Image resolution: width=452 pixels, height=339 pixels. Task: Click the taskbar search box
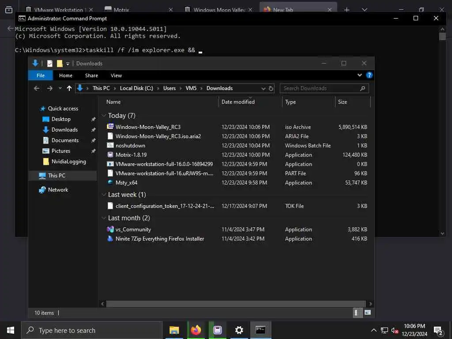point(92,330)
